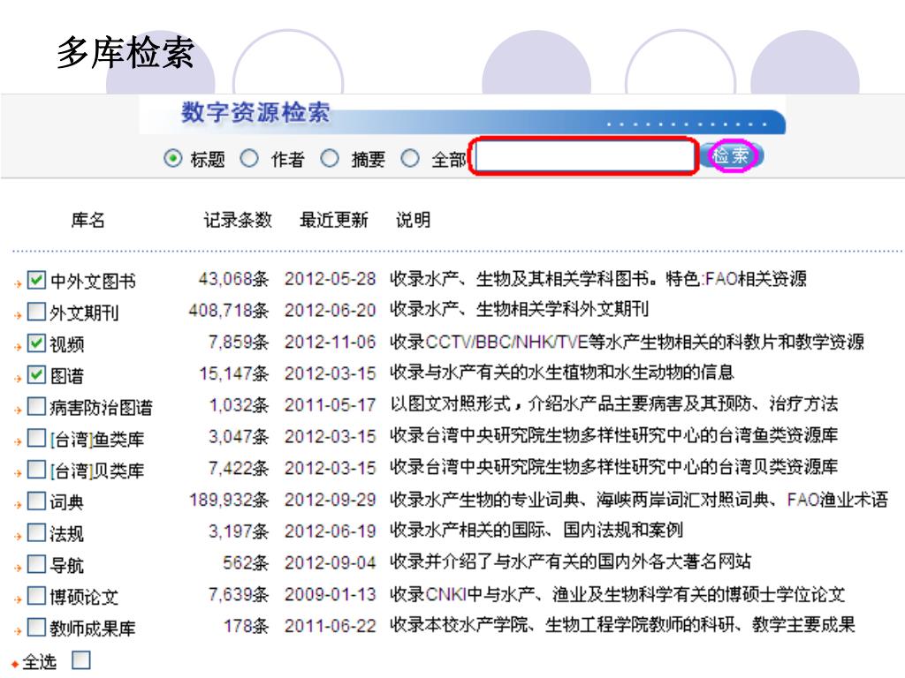The width and height of the screenshot is (905, 678).
Task: Open the [台湾]鱼类库 database link
Action: [x=97, y=440]
